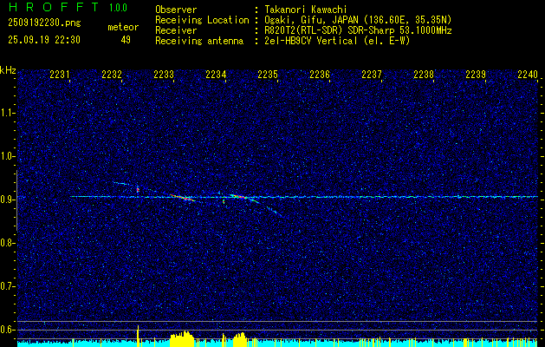Image resolution: width=545 pixels, height=347 pixels.
Task: Click the 1.1 frequency axis label
Action: pyautogui.click(x=7, y=113)
